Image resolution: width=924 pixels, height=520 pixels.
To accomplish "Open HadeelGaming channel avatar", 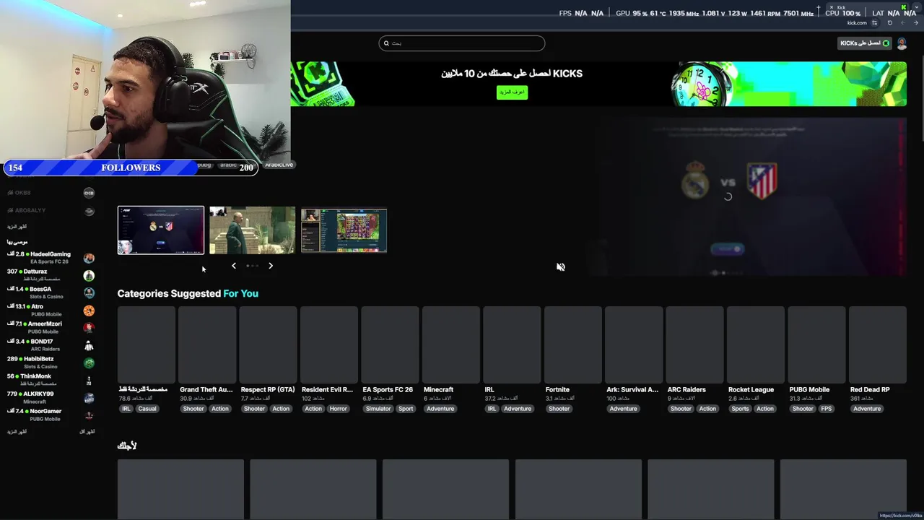I will pyautogui.click(x=89, y=258).
